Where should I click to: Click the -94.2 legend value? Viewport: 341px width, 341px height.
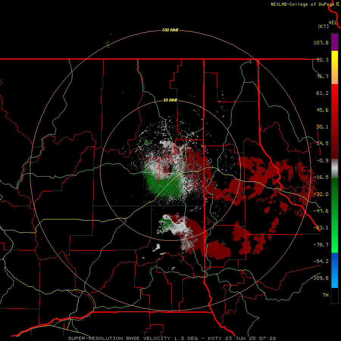pyautogui.click(x=321, y=261)
